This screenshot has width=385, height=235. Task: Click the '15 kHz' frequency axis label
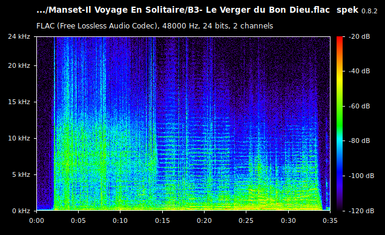(19, 102)
